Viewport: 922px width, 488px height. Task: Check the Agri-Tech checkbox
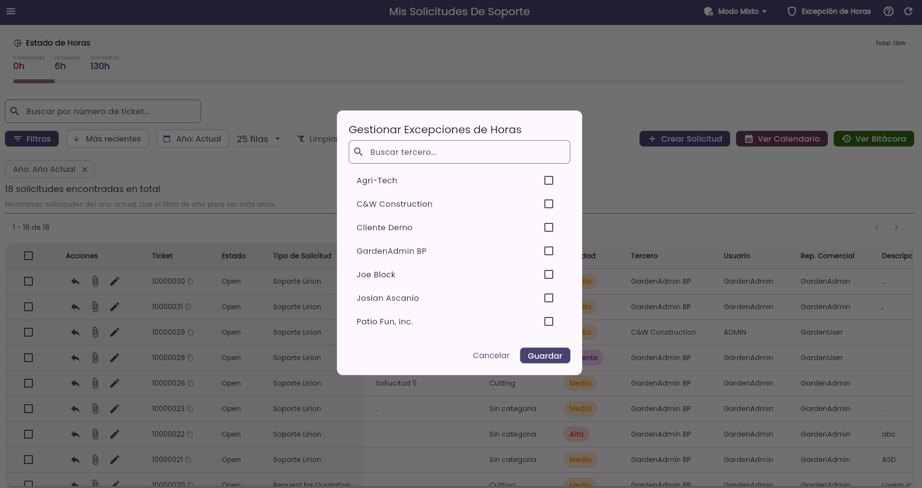click(x=549, y=180)
